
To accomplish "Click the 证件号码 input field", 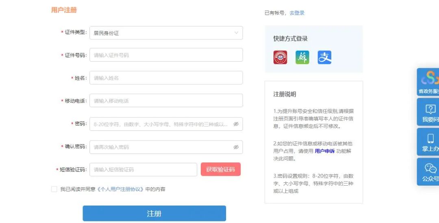I will 166,55.
